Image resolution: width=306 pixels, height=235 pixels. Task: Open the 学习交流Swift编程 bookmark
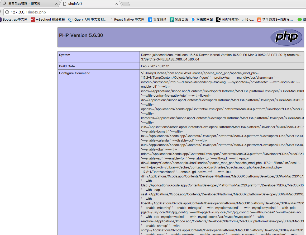pos(275,20)
